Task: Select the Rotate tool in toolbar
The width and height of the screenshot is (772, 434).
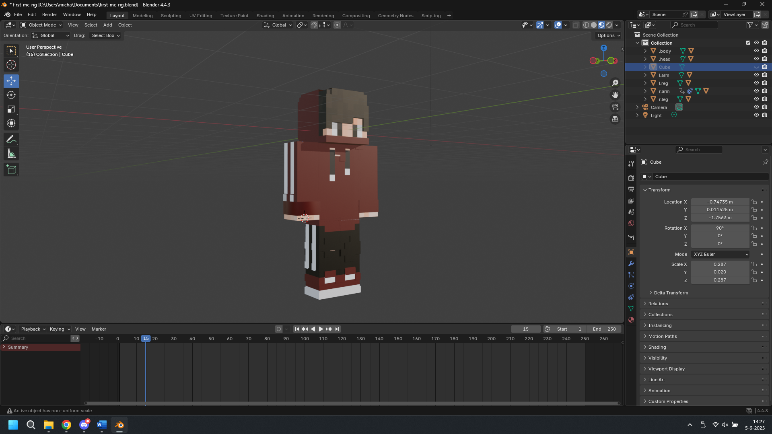Action: click(11, 95)
